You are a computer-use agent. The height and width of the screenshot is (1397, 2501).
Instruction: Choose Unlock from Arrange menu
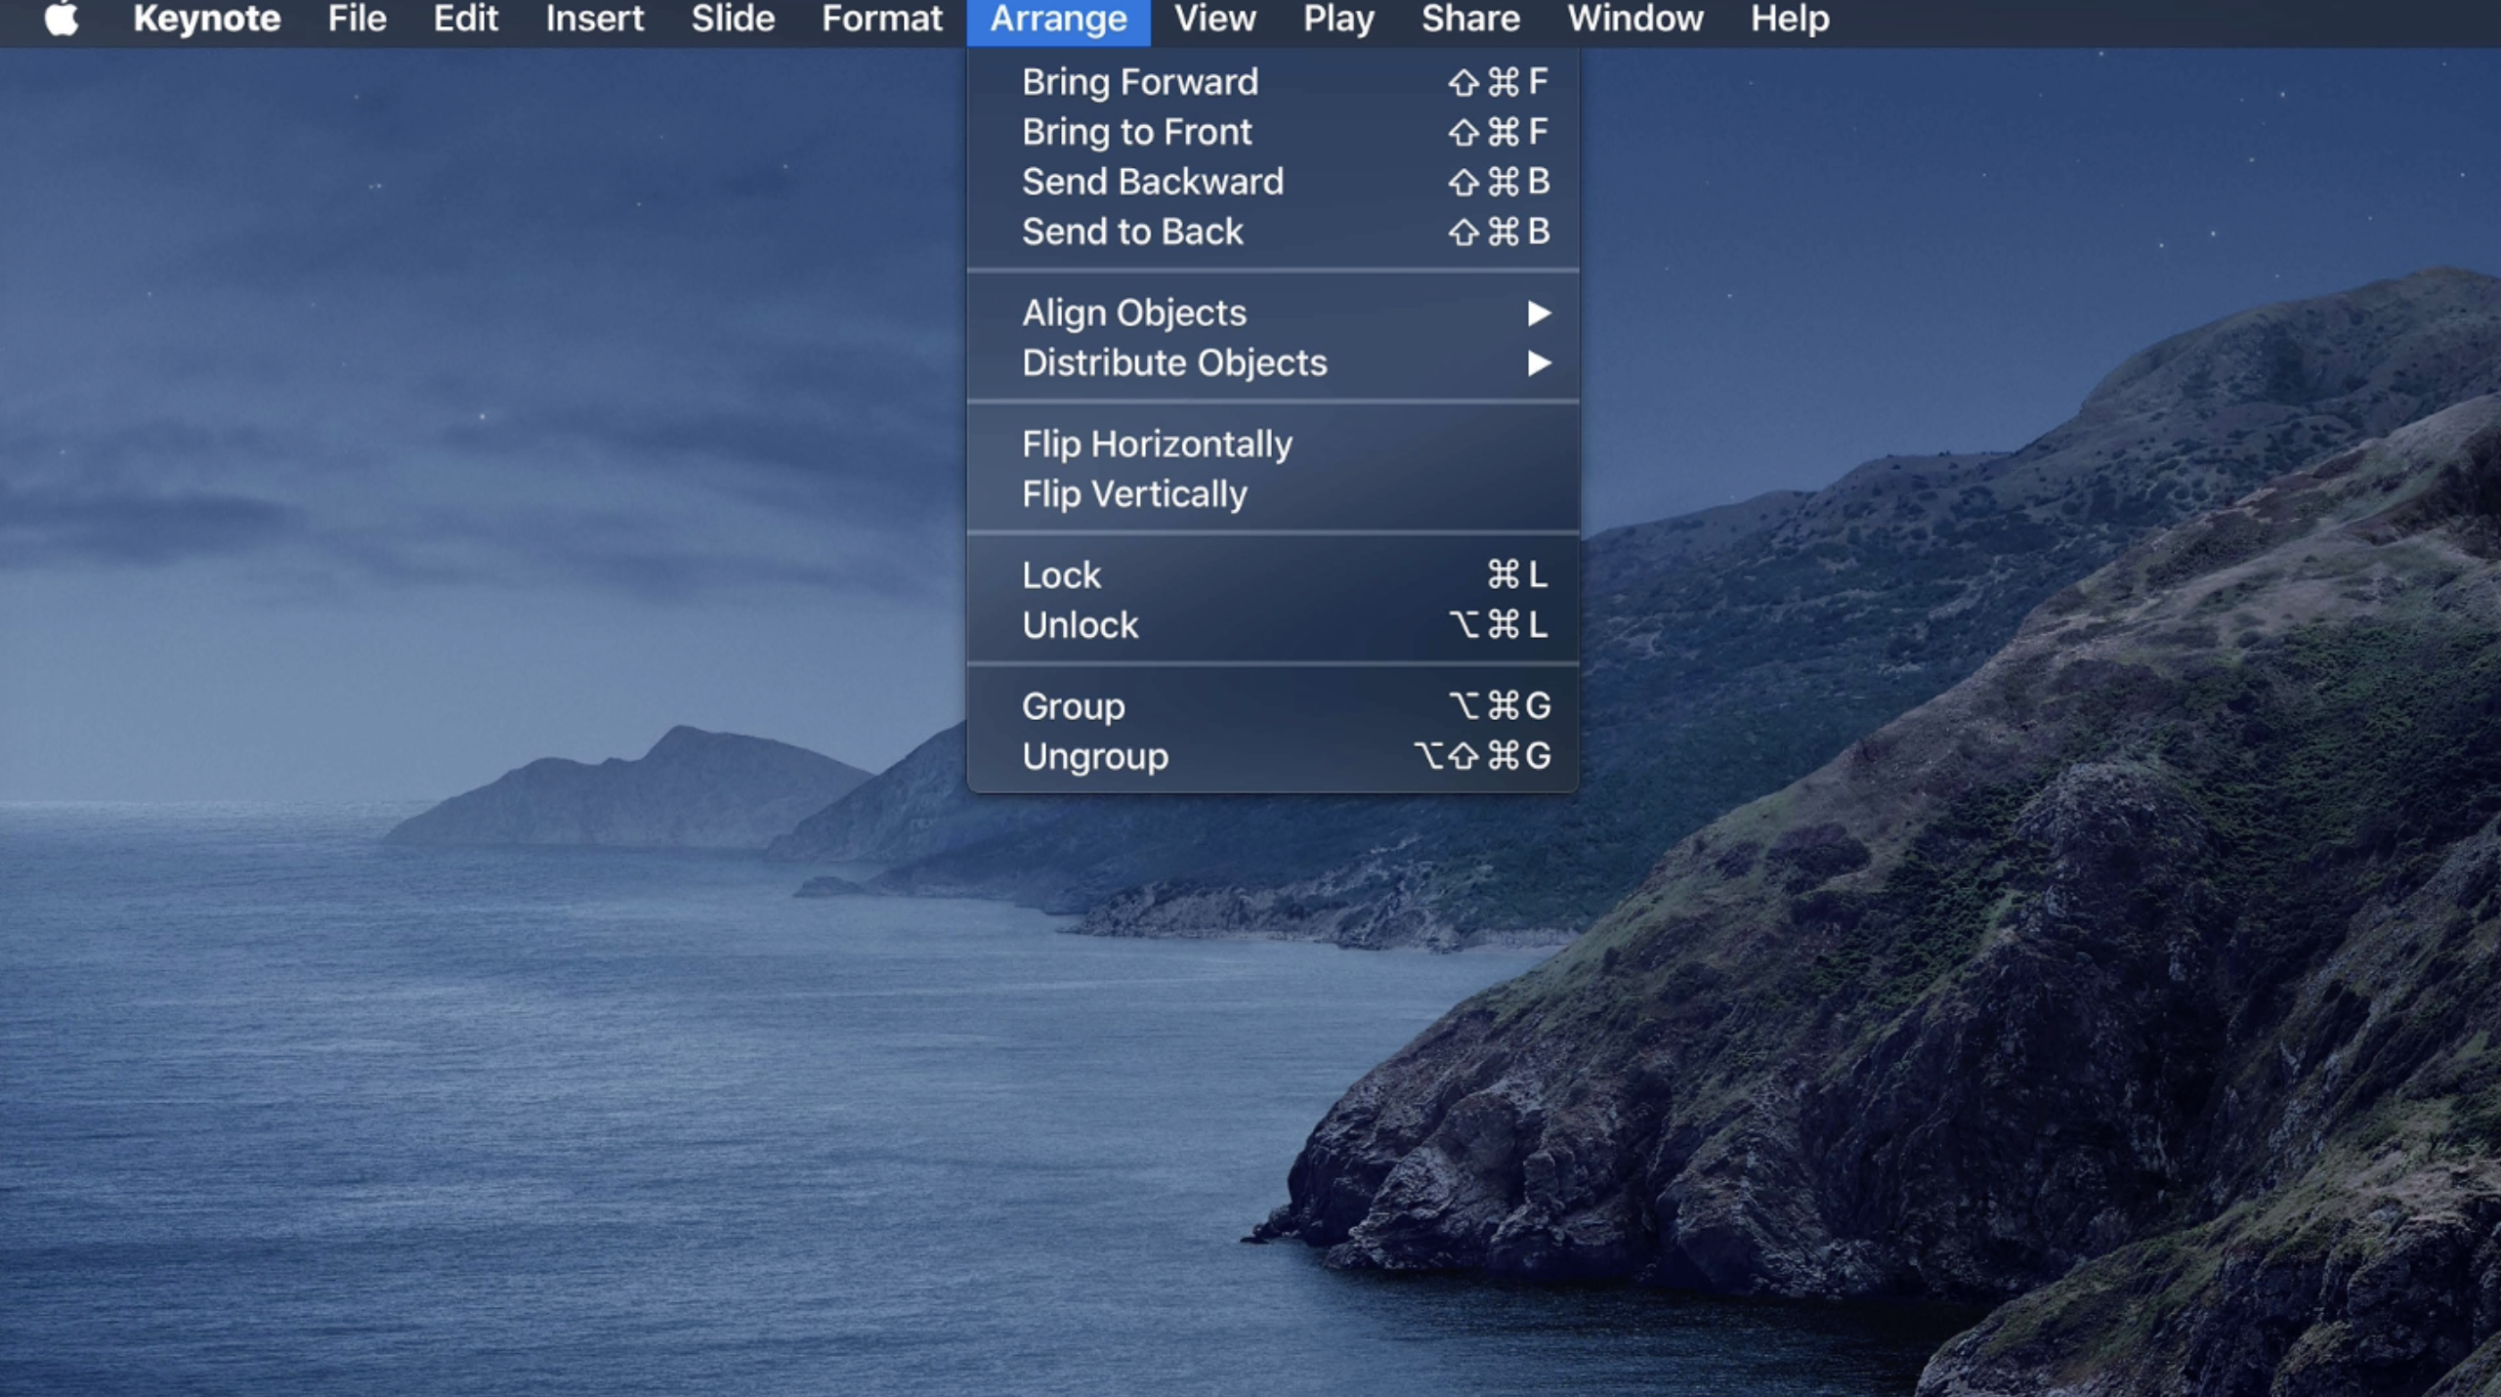tap(1080, 625)
